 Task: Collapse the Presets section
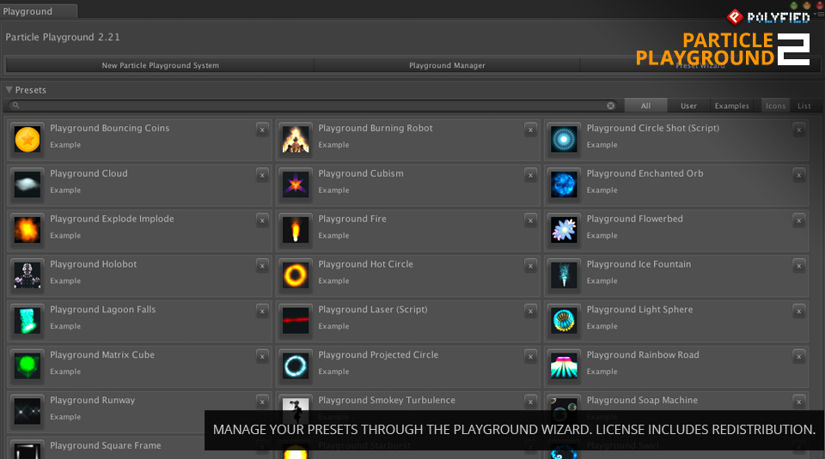(9, 90)
